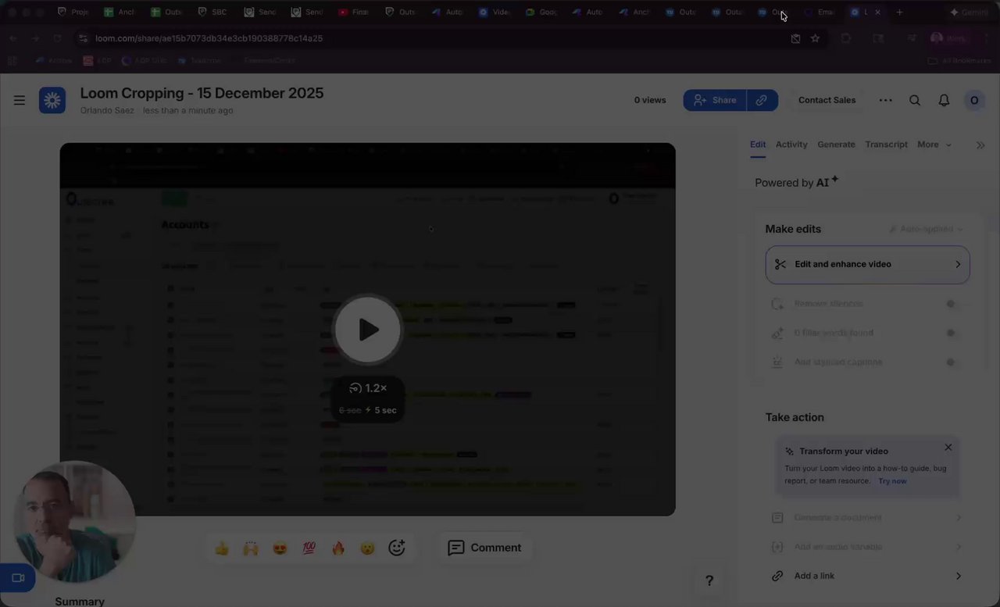This screenshot has width=1000, height=607.
Task: Open the Loom search icon
Action: [915, 100]
